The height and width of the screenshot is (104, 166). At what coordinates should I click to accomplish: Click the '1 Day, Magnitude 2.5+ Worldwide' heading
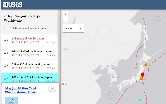tap(22, 18)
